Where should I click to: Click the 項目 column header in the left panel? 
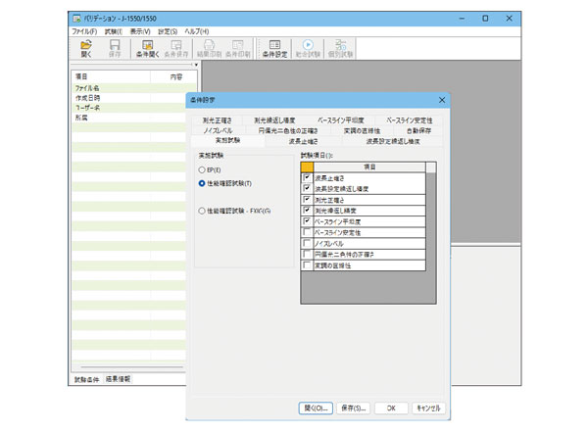pyautogui.click(x=111, y=76)
